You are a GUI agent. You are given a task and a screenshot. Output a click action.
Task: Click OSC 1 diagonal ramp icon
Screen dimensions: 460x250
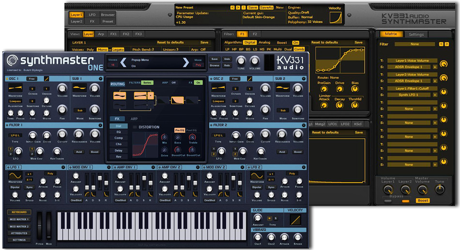tap(46, 78)
